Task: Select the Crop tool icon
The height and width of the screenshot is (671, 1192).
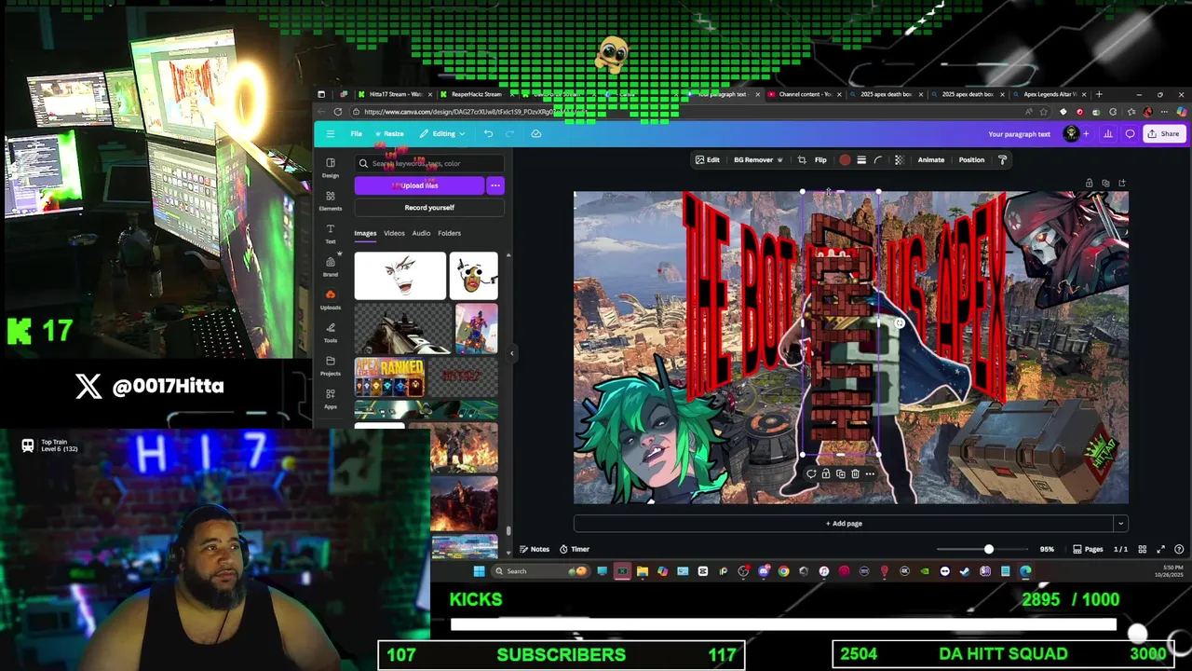Action: coord(802,159)
